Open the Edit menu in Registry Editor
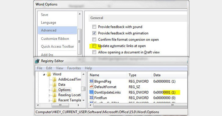Image resolution: width=222 pixels, height=116 pixels. [49, 68]
